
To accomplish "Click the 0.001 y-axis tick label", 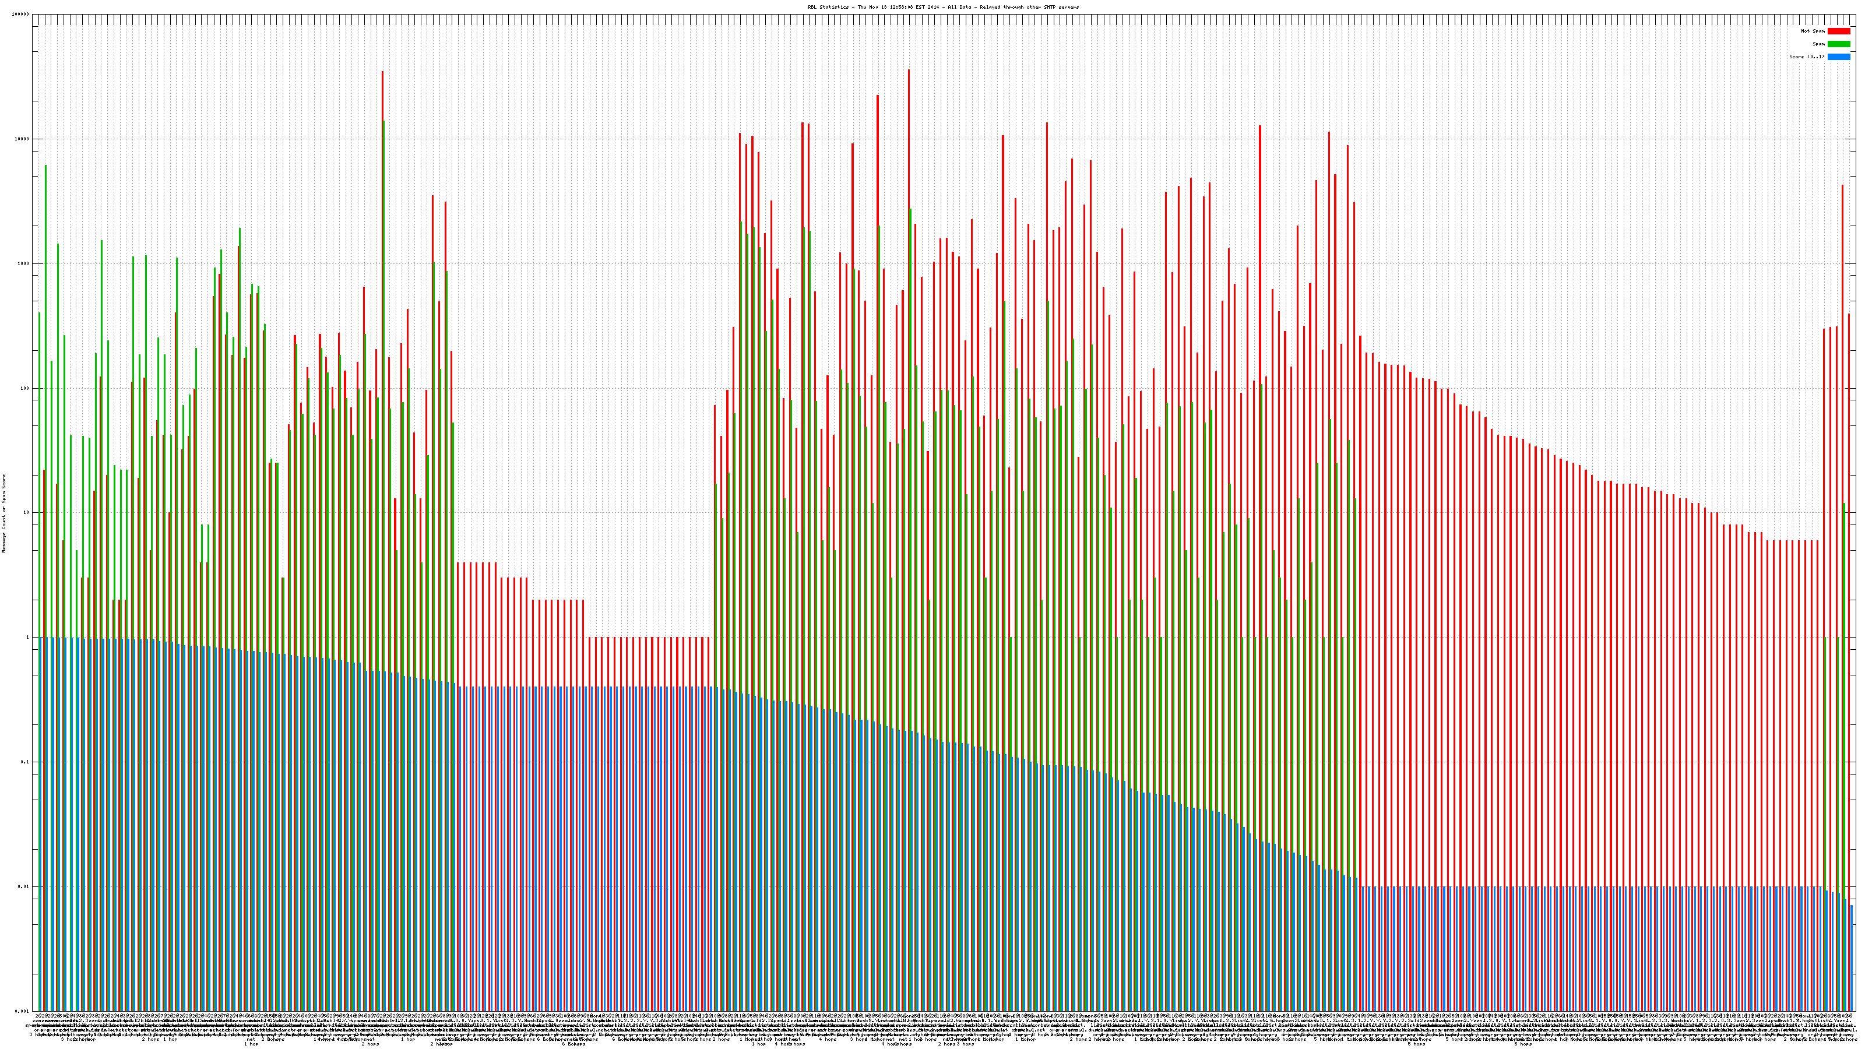I will click(23, 1011).
